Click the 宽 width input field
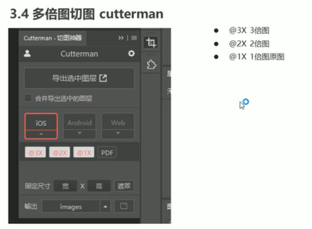 point(65,186)
